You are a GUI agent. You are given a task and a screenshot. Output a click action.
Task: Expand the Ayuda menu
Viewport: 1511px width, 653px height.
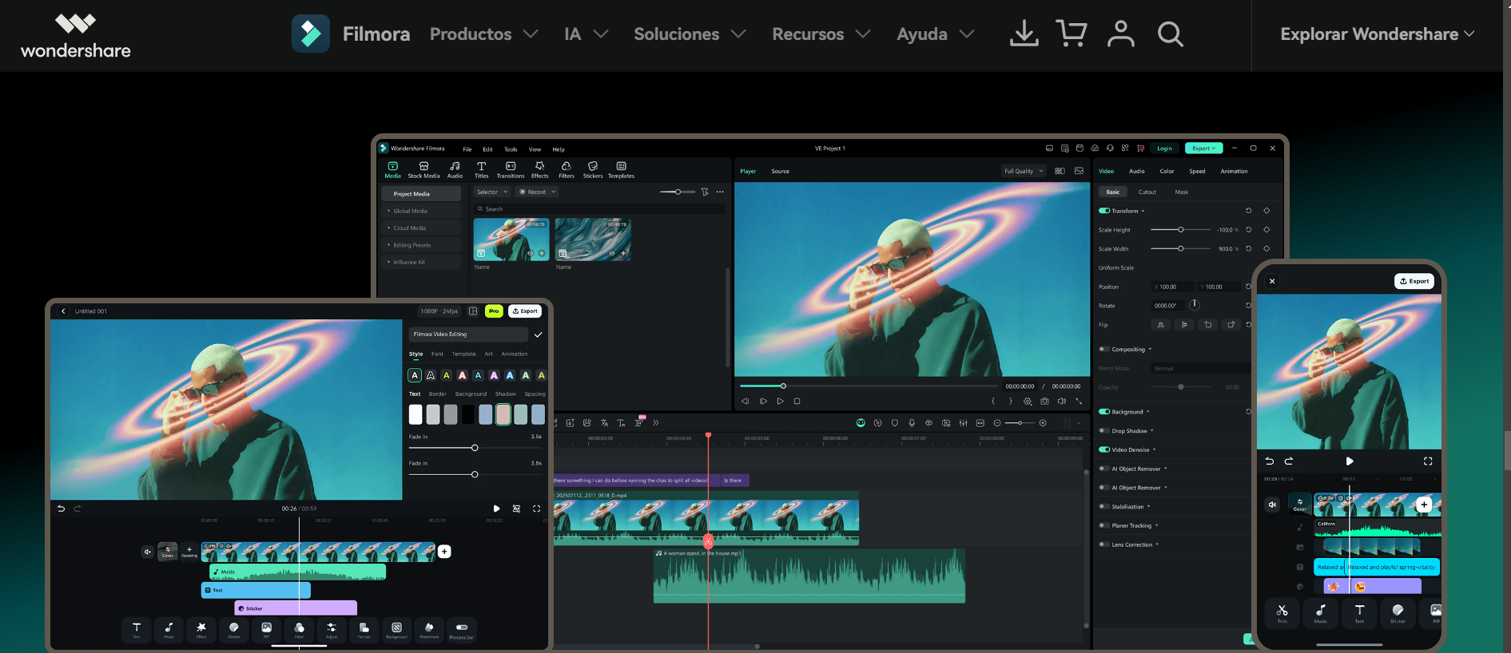[x=936, y=34]
